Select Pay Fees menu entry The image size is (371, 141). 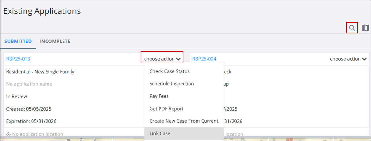click(x=184, y=96)
